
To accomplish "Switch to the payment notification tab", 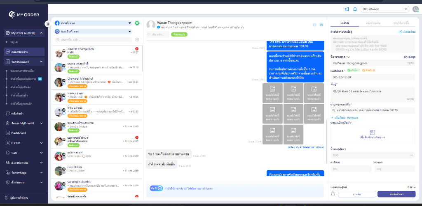I will [x=373, y=23].
